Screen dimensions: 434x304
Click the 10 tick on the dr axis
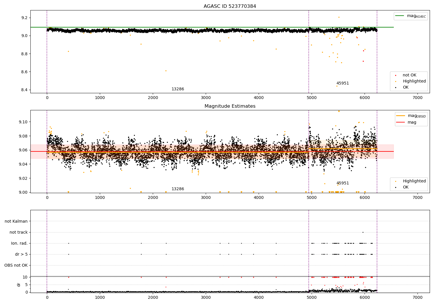[25, 277]
